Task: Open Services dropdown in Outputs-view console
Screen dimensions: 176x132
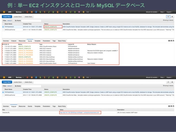Action: 20,77
